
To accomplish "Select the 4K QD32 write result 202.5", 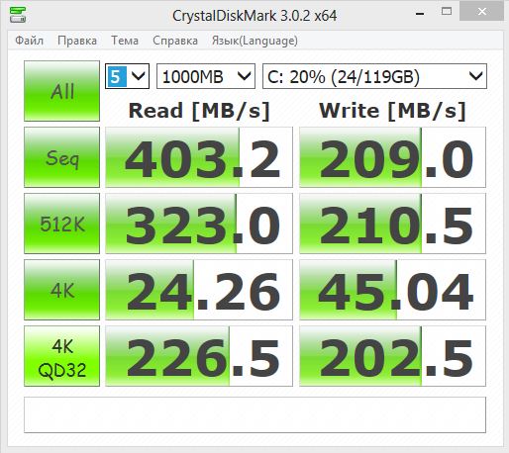I will tap(392, 356).
